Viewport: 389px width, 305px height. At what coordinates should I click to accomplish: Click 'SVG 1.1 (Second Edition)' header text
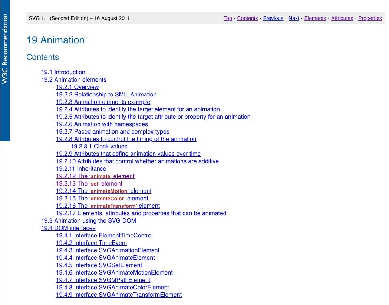(59, 18)
